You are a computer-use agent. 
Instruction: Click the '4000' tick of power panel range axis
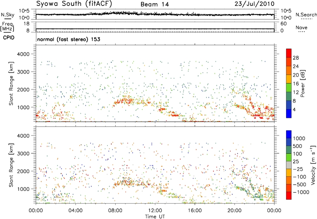[23, 54]
